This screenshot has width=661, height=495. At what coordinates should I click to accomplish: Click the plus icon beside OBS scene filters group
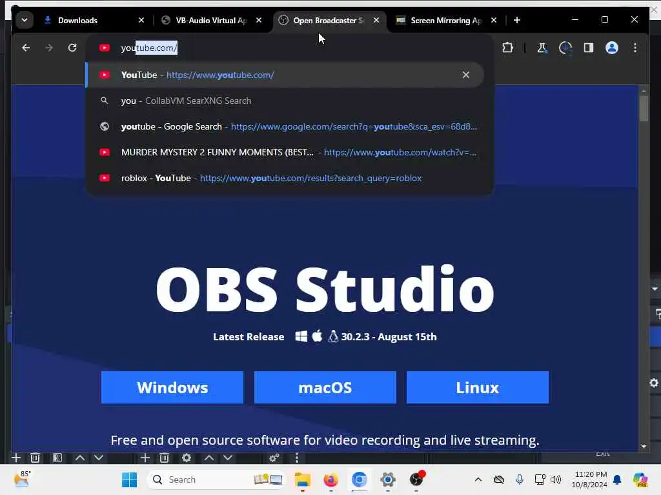click(16, 458)
